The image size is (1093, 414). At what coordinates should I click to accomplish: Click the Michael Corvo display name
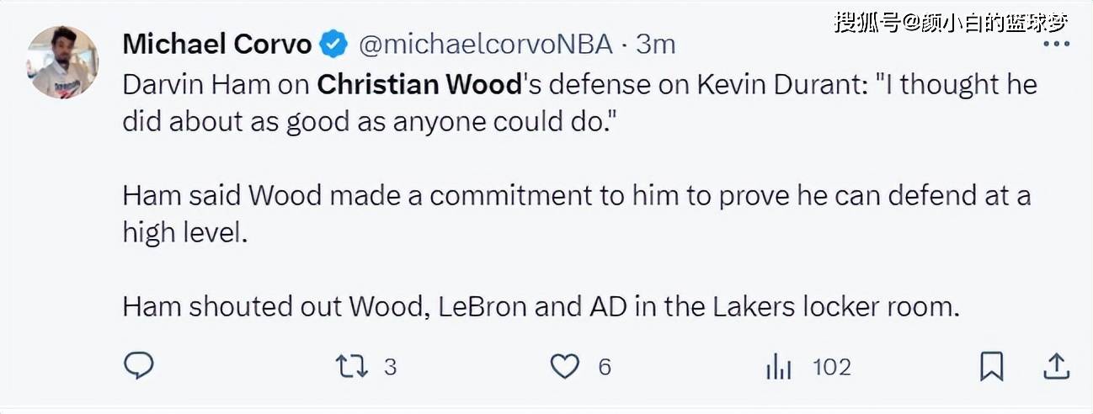(217, 45)
